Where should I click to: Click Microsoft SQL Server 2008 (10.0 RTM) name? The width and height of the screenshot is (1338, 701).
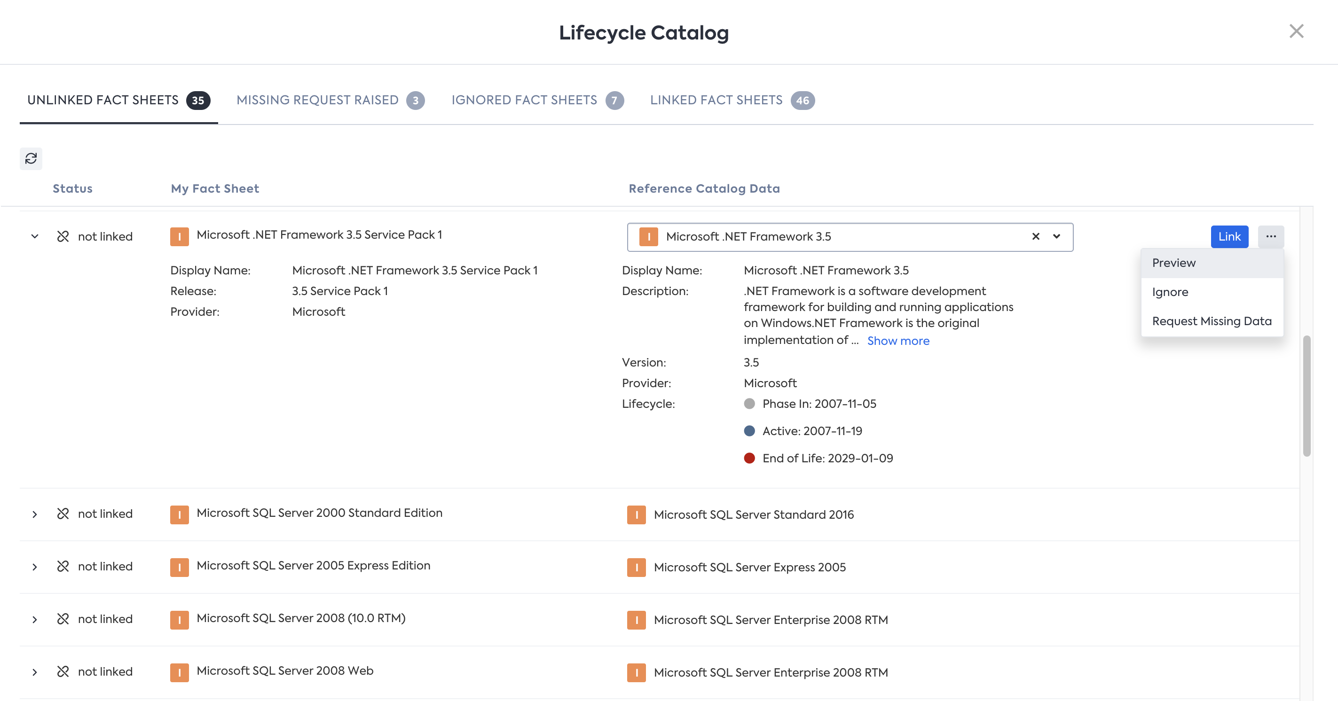coord(301,618)
